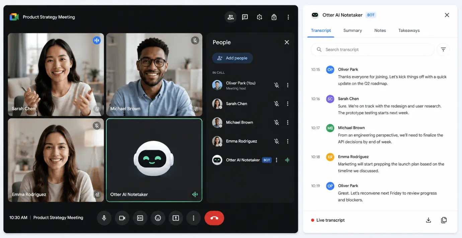This screenshot has width=462, height=238.
Task: Open the People panel icon in header
Action: pyautogui.click(x=231, y=17)
